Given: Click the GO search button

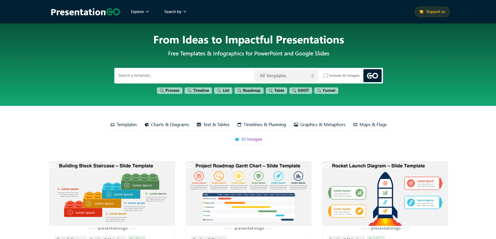Looking at the screenshot, I should pos(372,76).
